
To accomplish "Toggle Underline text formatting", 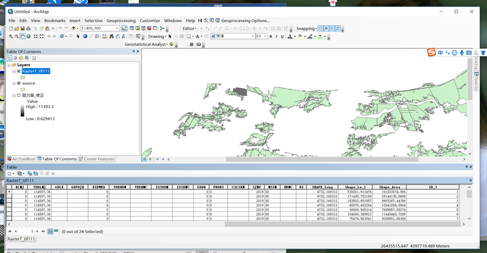I will 282,36.
